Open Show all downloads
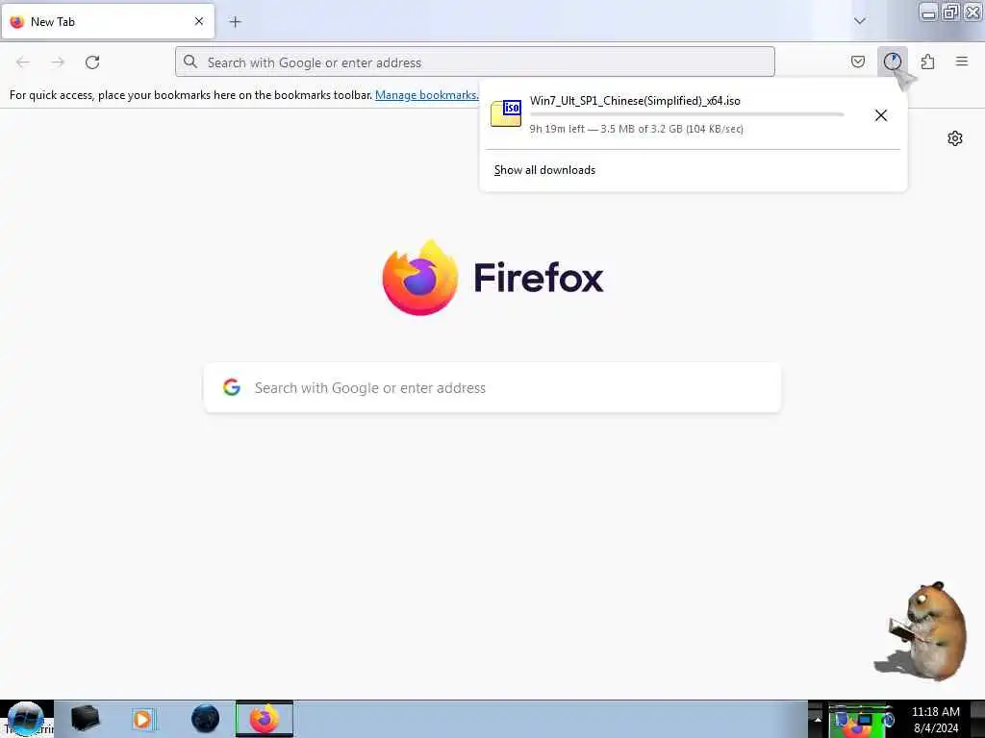The height and width of the screenshot is (738, 985). [x=544, y=170]
